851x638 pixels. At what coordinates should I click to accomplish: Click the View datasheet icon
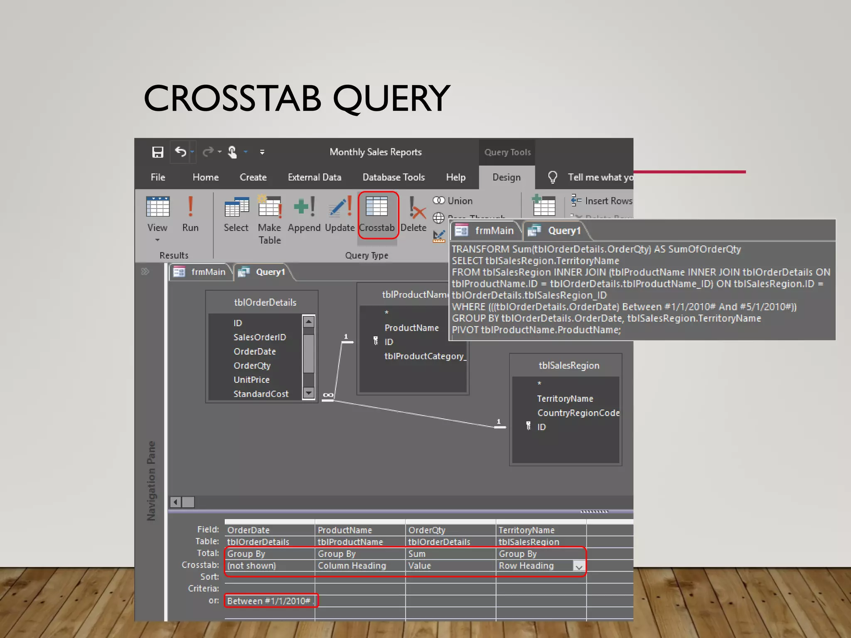pos(158,206)
